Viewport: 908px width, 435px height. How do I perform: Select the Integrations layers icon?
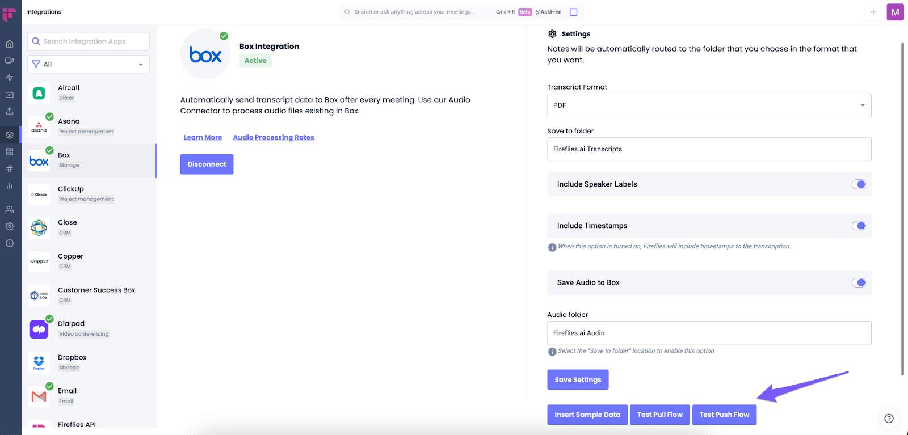coord(10,135)
